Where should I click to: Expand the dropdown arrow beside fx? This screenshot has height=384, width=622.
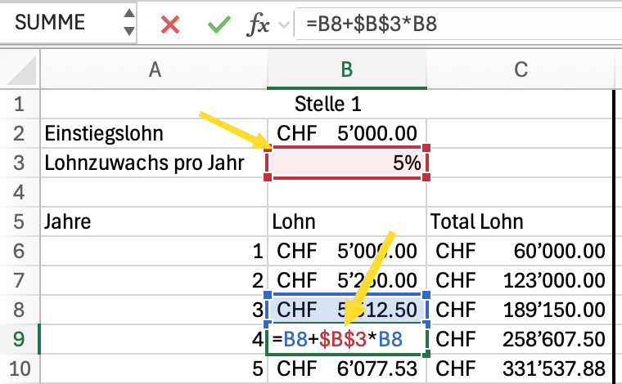[x=284, y=25]
